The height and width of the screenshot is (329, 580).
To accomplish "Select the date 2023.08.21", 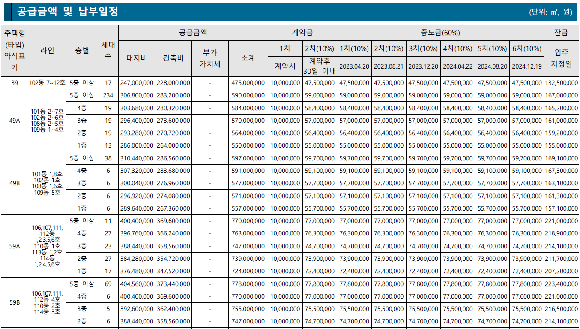I will pos(389,66).
